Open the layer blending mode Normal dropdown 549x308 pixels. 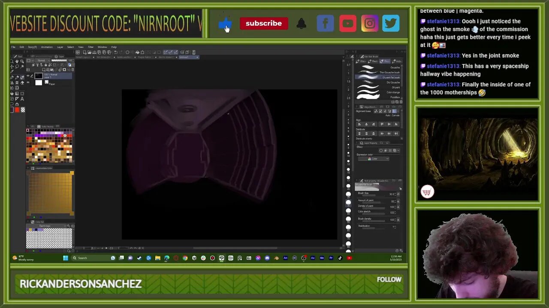tap(42, 61)
